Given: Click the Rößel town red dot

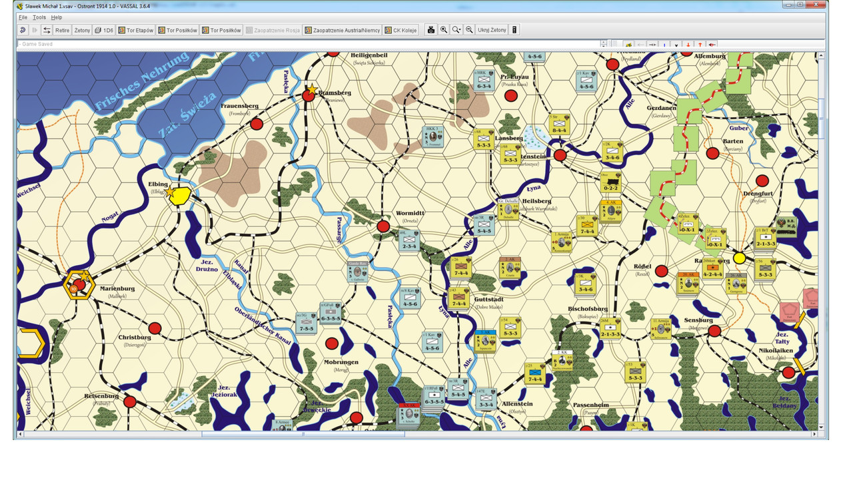Looking at the screenshot, I should click(x=661, y=271).
